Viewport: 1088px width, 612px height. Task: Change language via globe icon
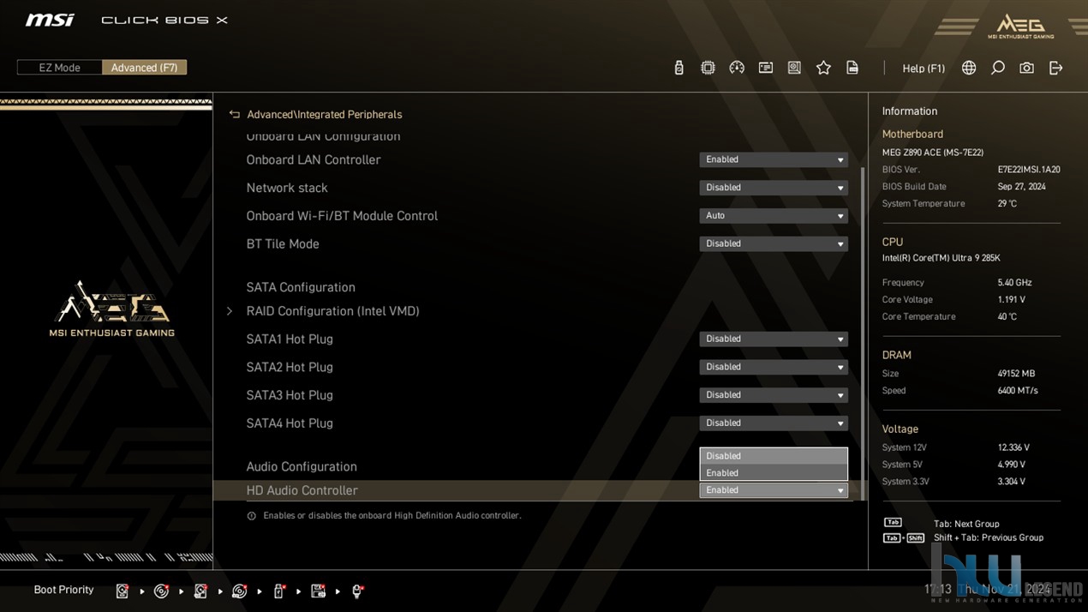point(969,68)
